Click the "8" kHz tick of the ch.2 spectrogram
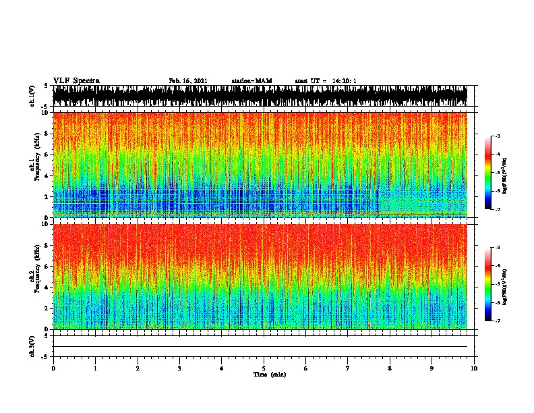 click(x=48, y=246)
